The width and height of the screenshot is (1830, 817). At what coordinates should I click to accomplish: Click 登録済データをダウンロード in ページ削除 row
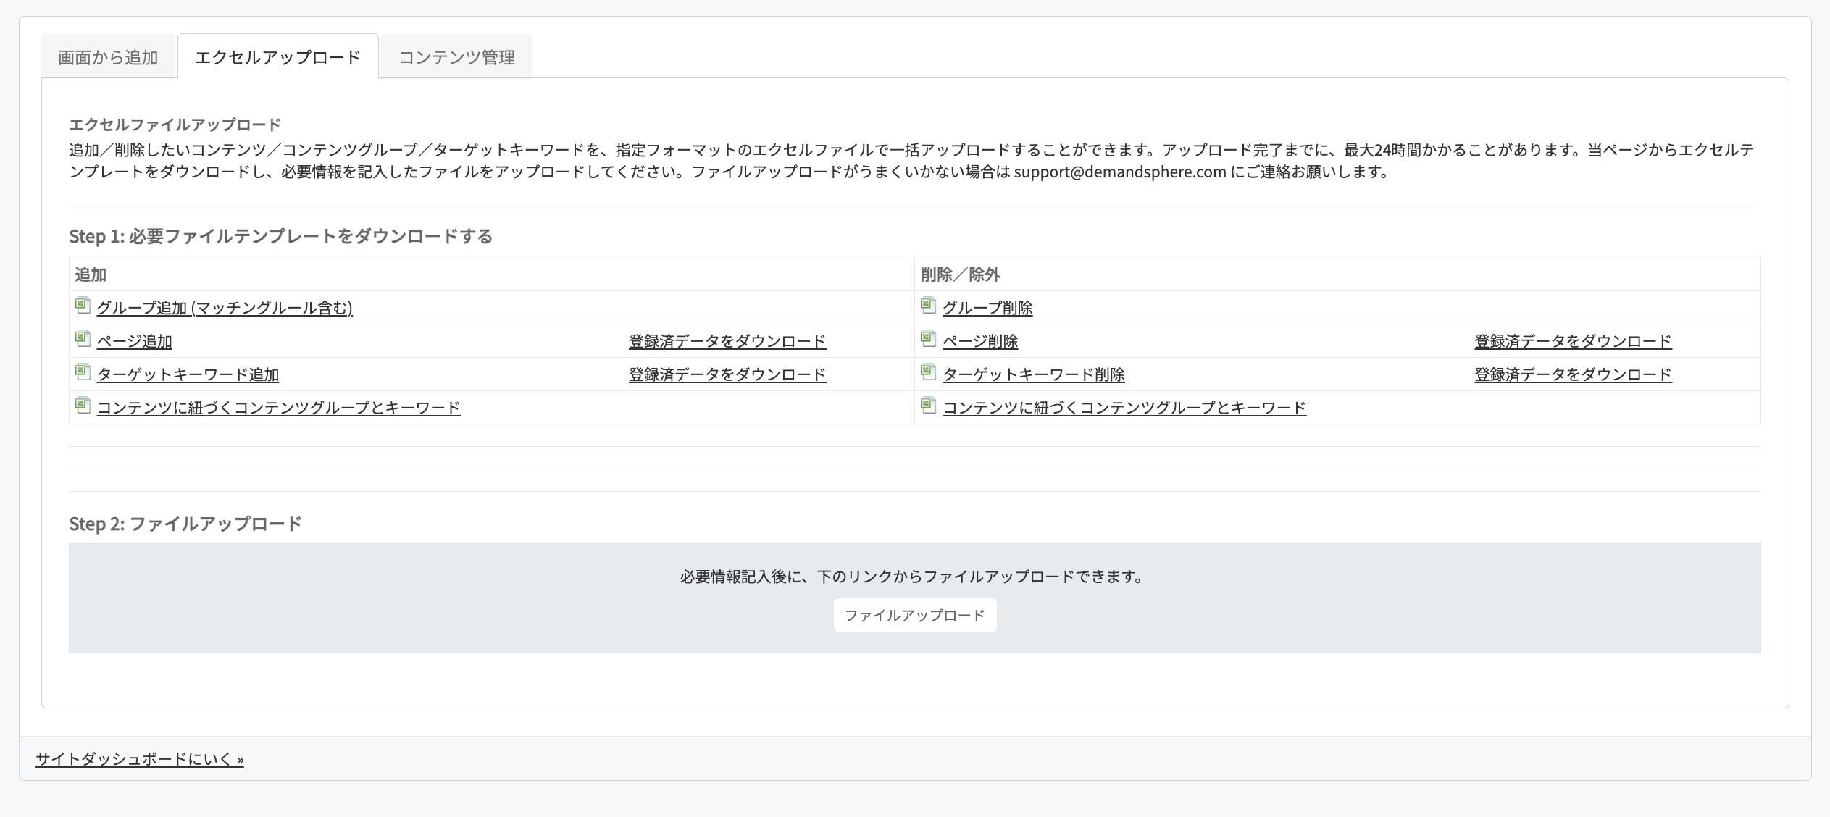pyautogui.click(x=1573, y=341)
